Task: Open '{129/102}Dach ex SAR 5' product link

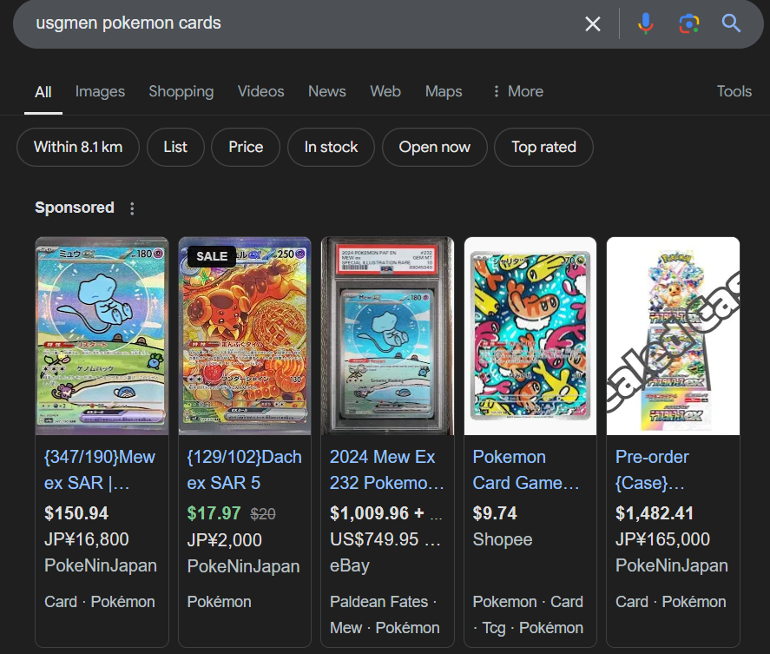Action: point(244,470)
